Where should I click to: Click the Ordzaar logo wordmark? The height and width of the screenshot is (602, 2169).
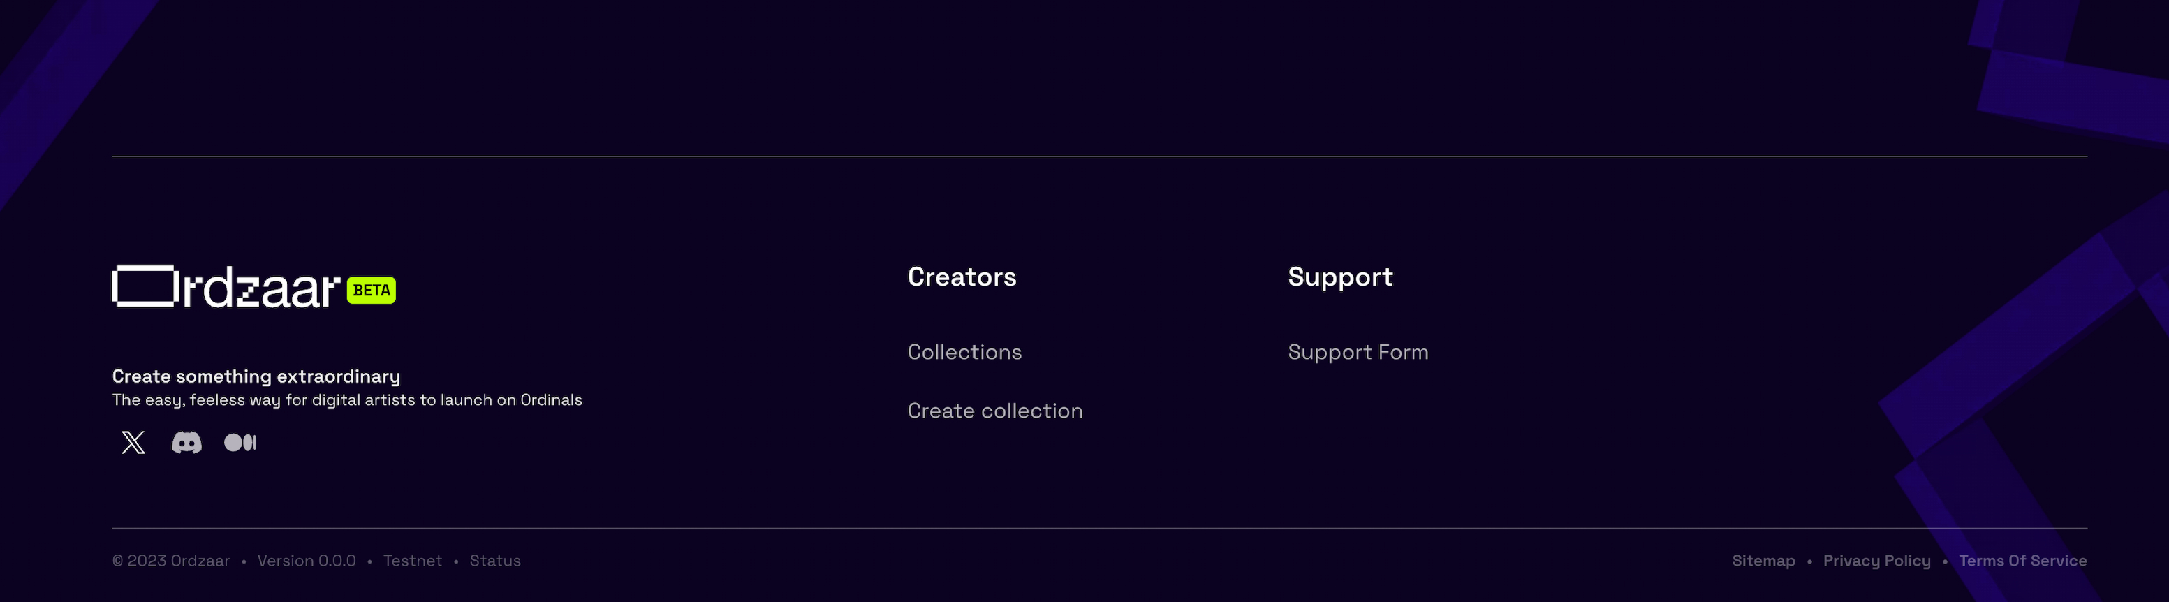pyautogui.click(x=226, y=287)
